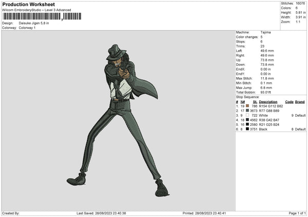Click the Left value '49.6 mm'
The width and height of the screenshot is (308, 217).
(267, 51)
